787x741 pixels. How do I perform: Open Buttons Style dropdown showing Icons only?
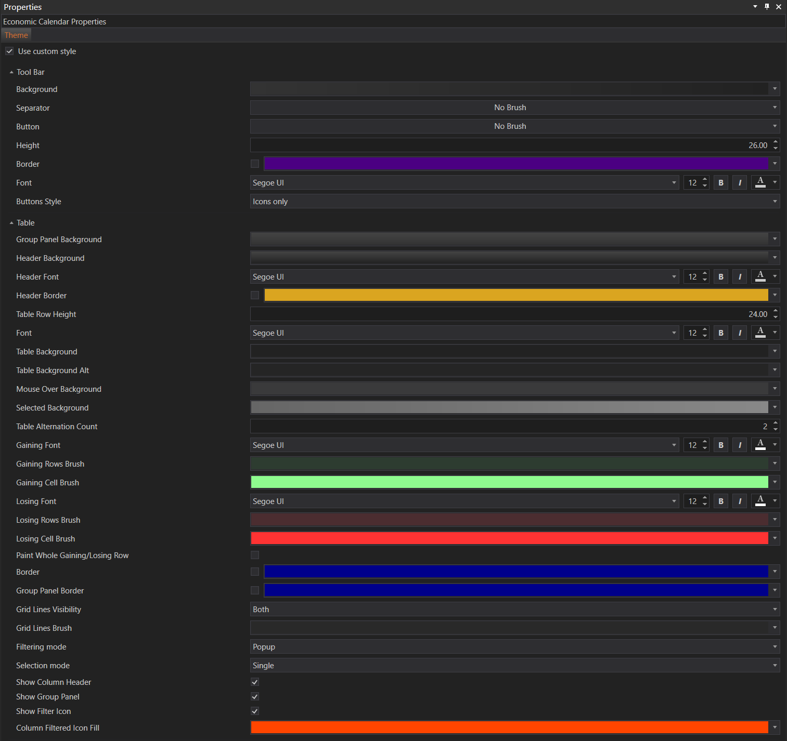514,202
